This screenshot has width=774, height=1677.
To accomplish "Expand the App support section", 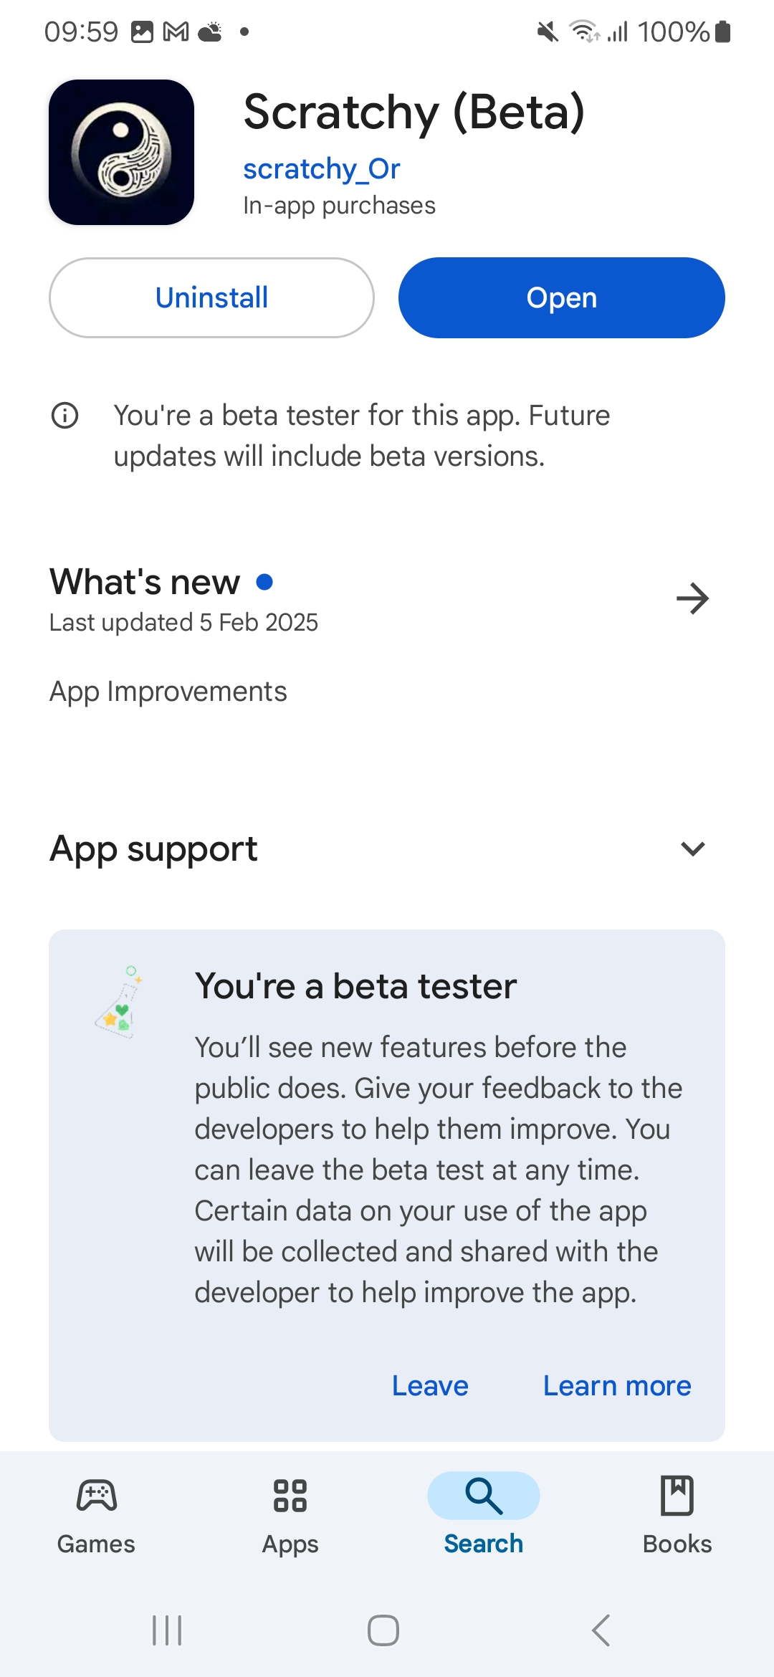I will click(x=692, y=849).
